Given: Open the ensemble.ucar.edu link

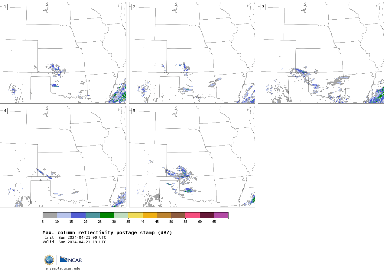Looking at the screenshot, I should (x=63, y=268).
